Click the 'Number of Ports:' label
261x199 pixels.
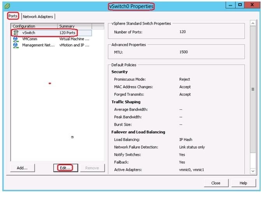pos(128,32)
